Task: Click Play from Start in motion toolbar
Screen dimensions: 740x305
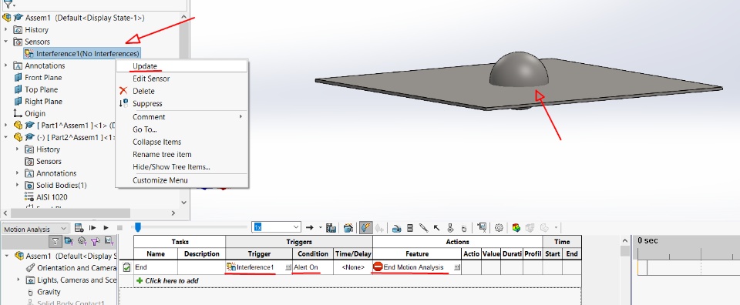Action: click(x=92, y=228)
